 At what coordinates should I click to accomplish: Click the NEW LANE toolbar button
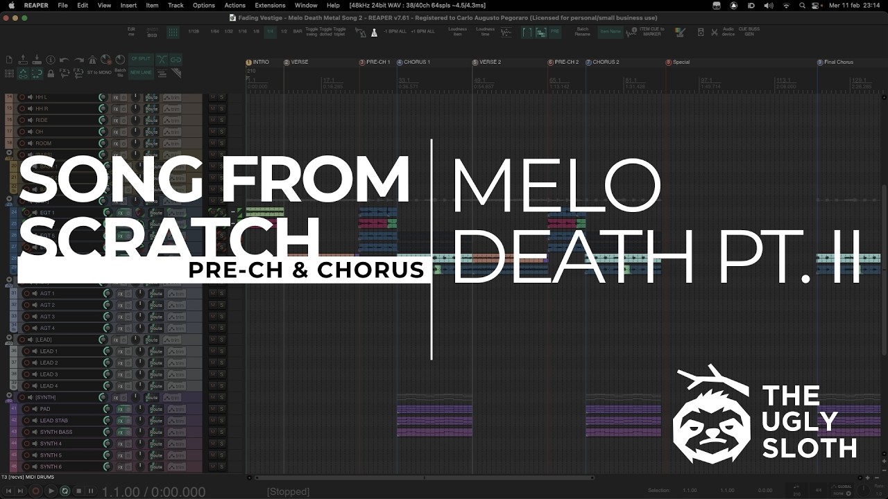(x=141, y=73)
